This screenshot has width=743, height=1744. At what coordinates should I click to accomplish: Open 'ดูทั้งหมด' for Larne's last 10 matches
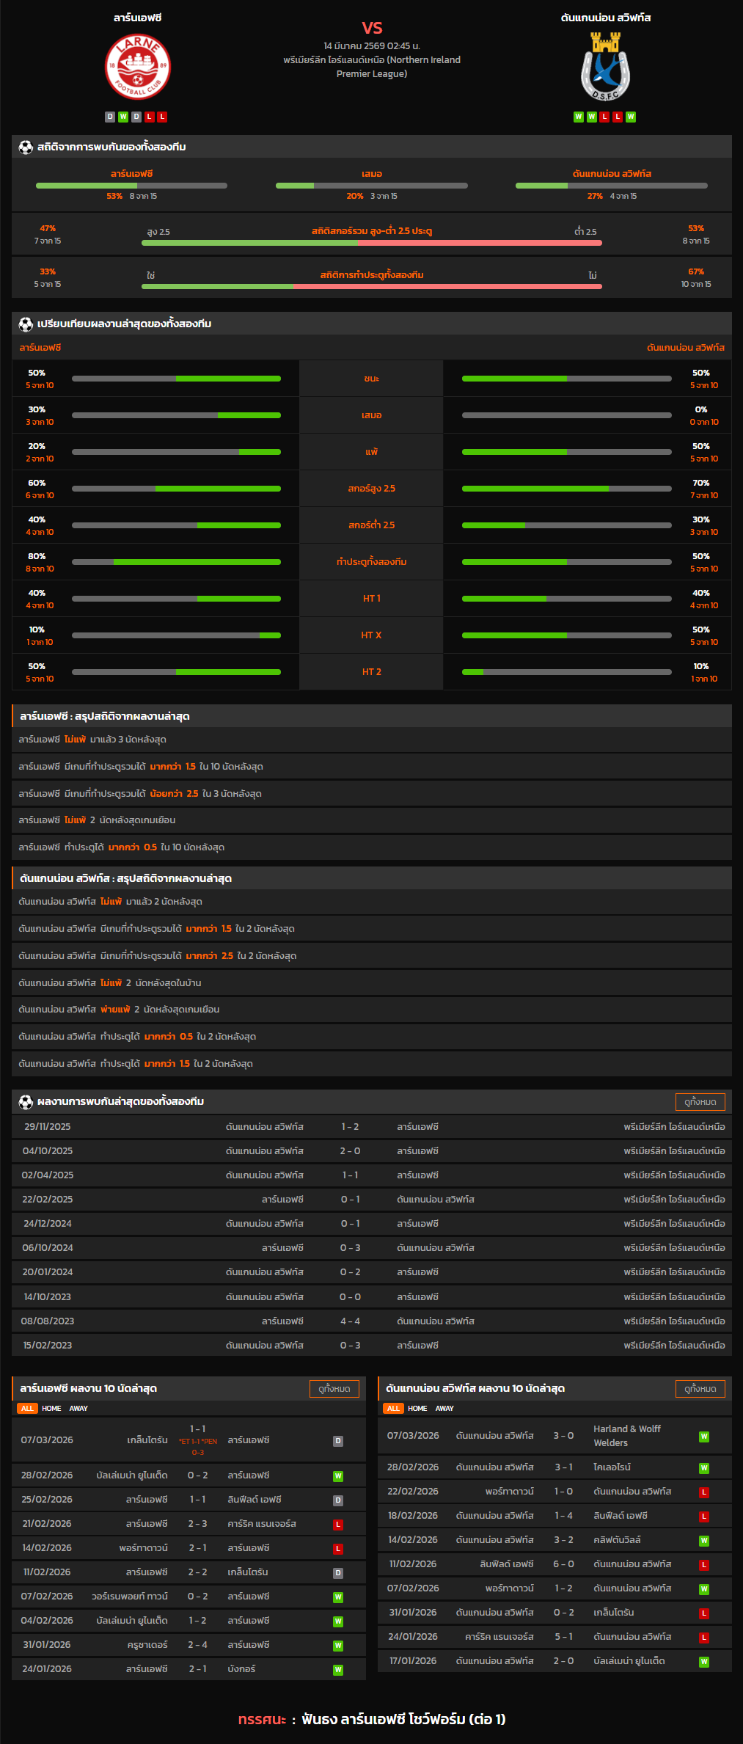pos(334,1389)
